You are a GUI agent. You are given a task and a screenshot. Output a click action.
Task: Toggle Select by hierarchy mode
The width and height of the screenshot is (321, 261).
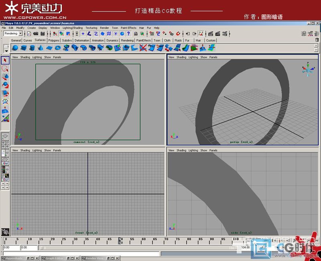point(55,34)
